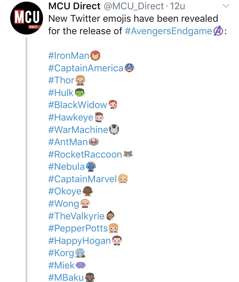Tap the purple Miek emoji
Screen dimensions: 239x282
pyautogui.click(x=81, y=265)
